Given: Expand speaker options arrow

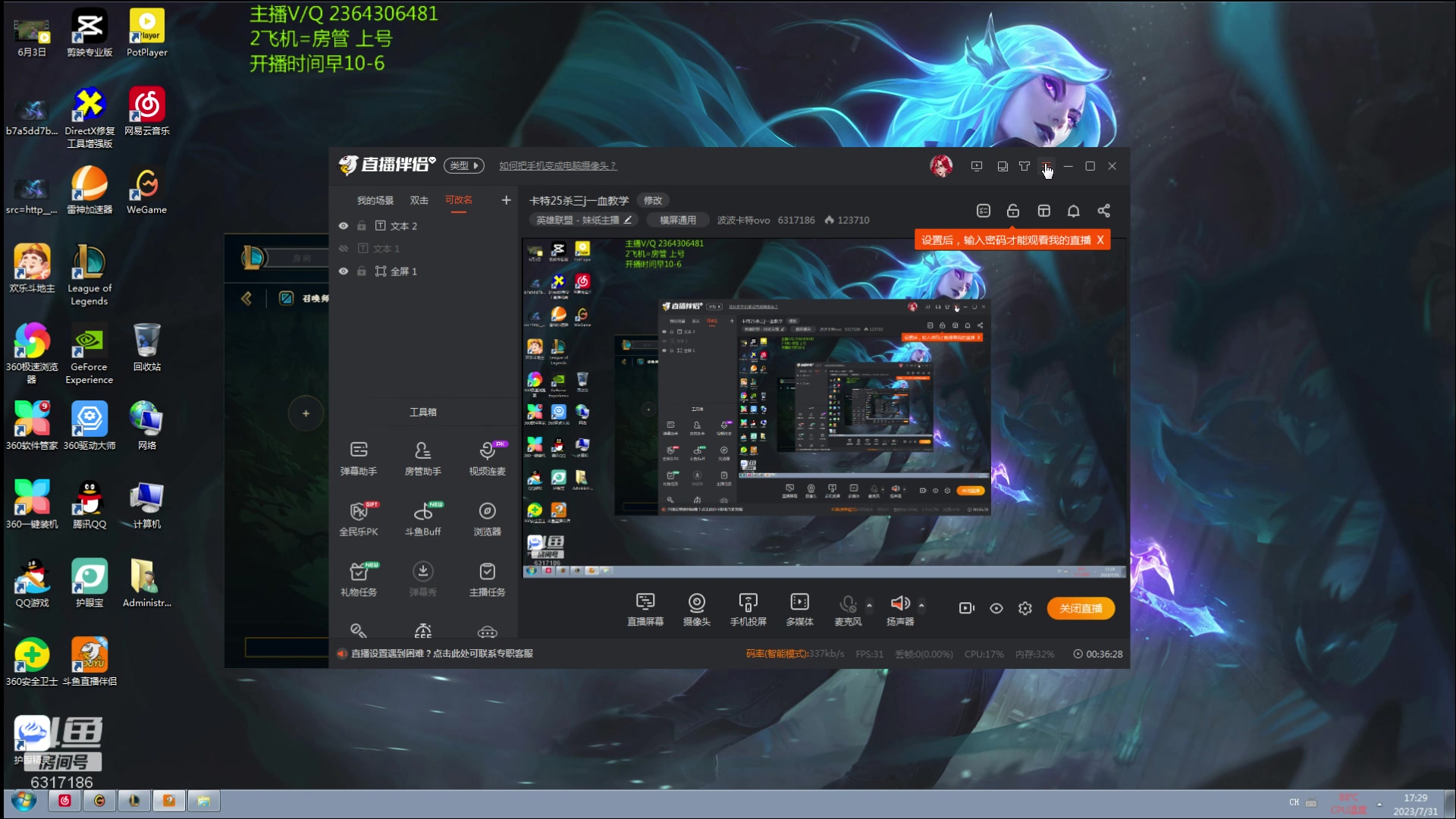Looking at the screenshot, I should pyautogui.click(x=921, y=605).
